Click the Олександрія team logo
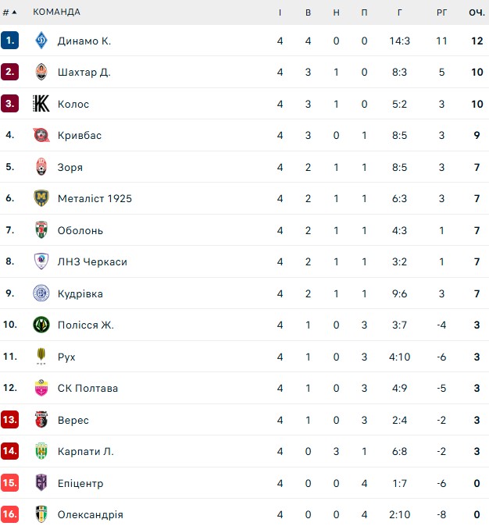This screenshot has height=526, width=489. pos(41,515)
